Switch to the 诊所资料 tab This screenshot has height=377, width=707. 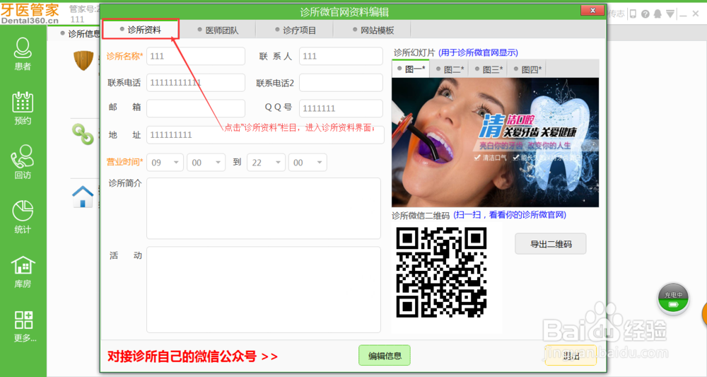[141, 30]
